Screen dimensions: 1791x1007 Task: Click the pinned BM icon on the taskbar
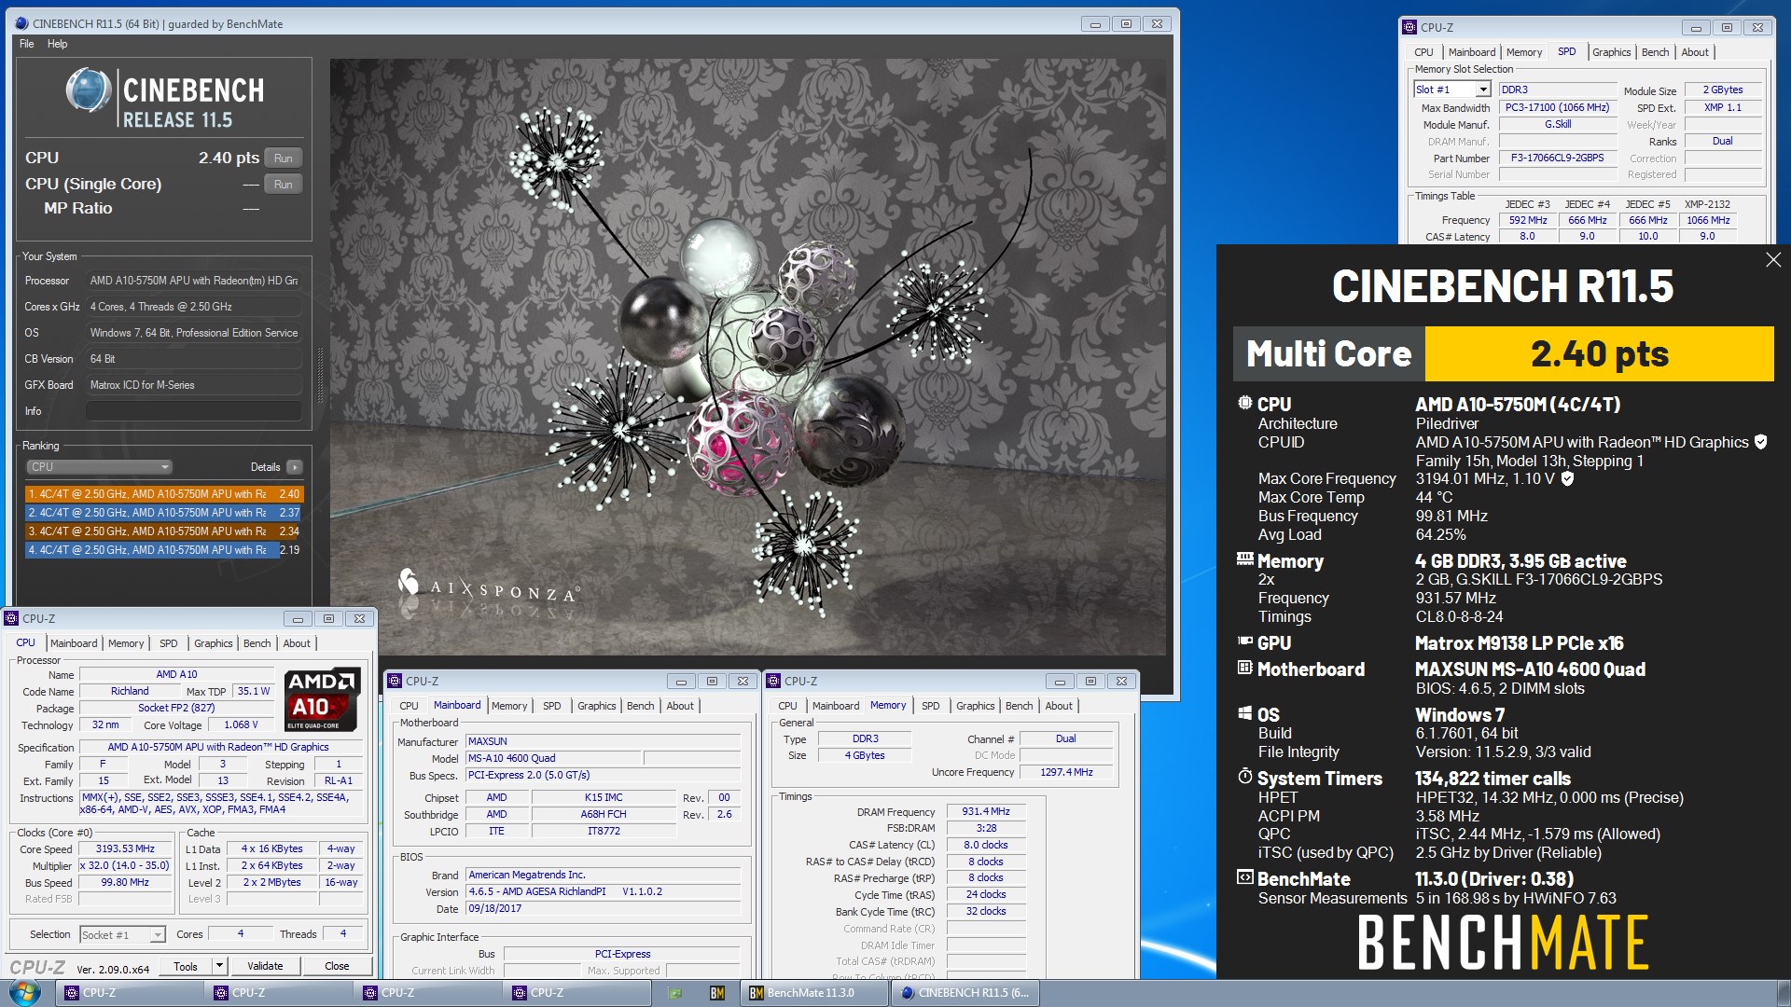coord(716,993)
